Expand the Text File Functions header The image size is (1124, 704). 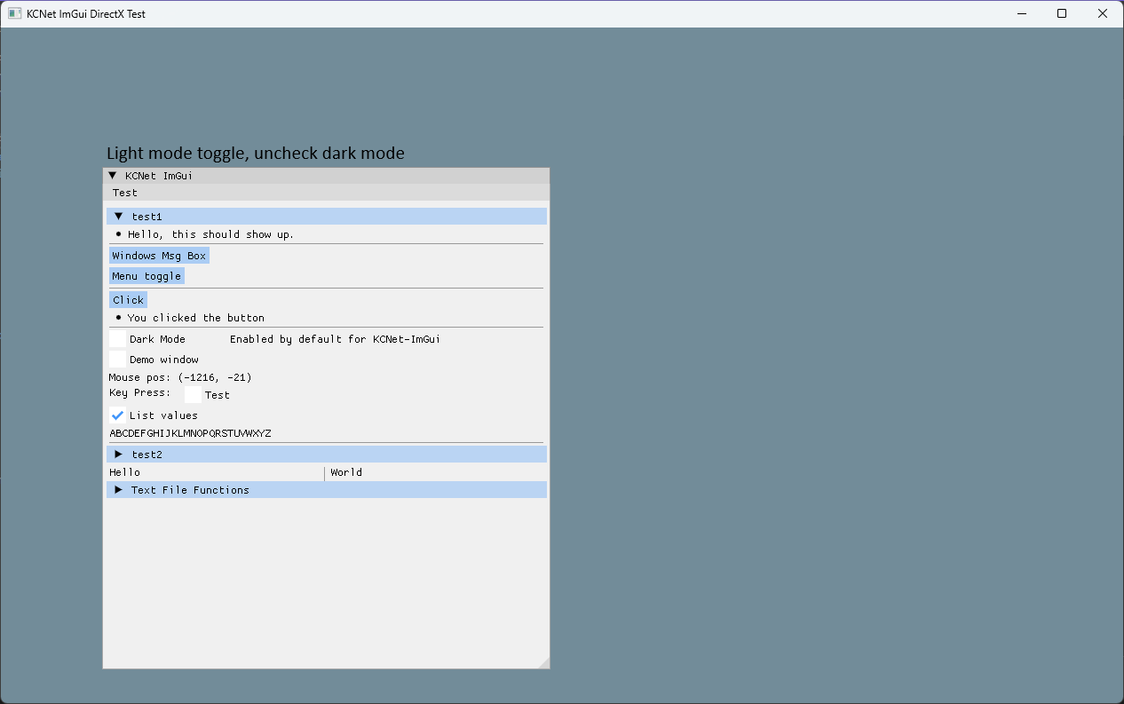[x=327, y=490]
